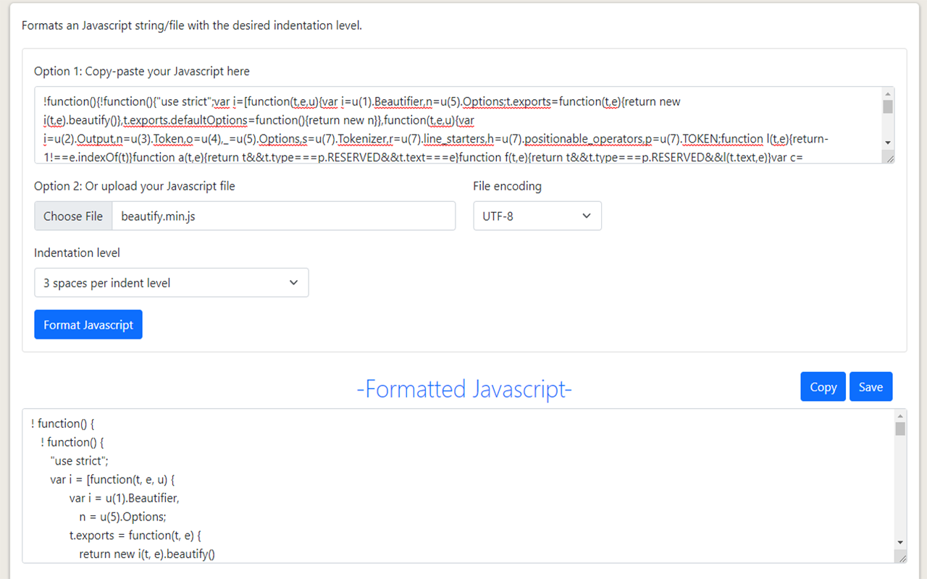Open the File encoding dropdown
The width and height of the screenshot is (927, 579).
pos(537,216)
